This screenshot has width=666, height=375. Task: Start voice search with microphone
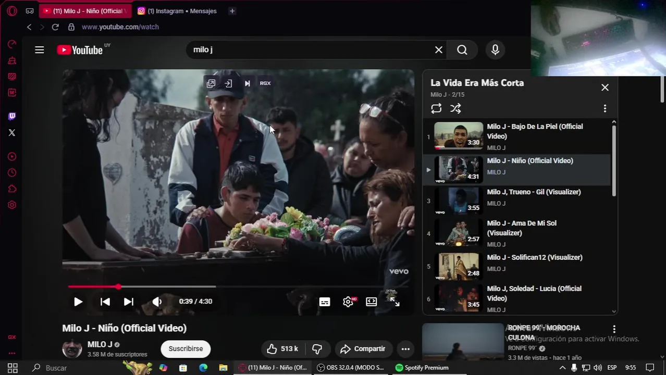point(495,50)
